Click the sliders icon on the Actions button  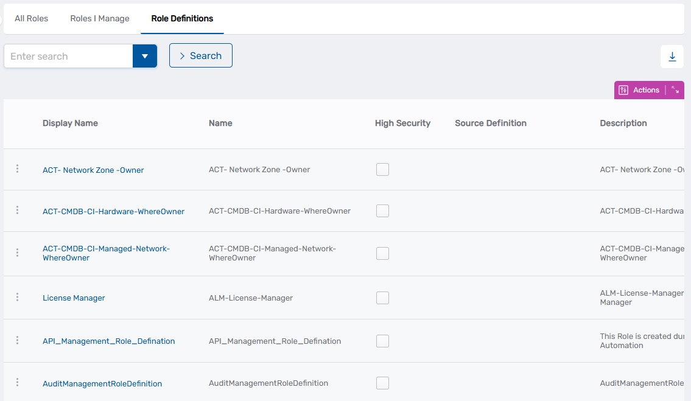[x=623, y=89]
